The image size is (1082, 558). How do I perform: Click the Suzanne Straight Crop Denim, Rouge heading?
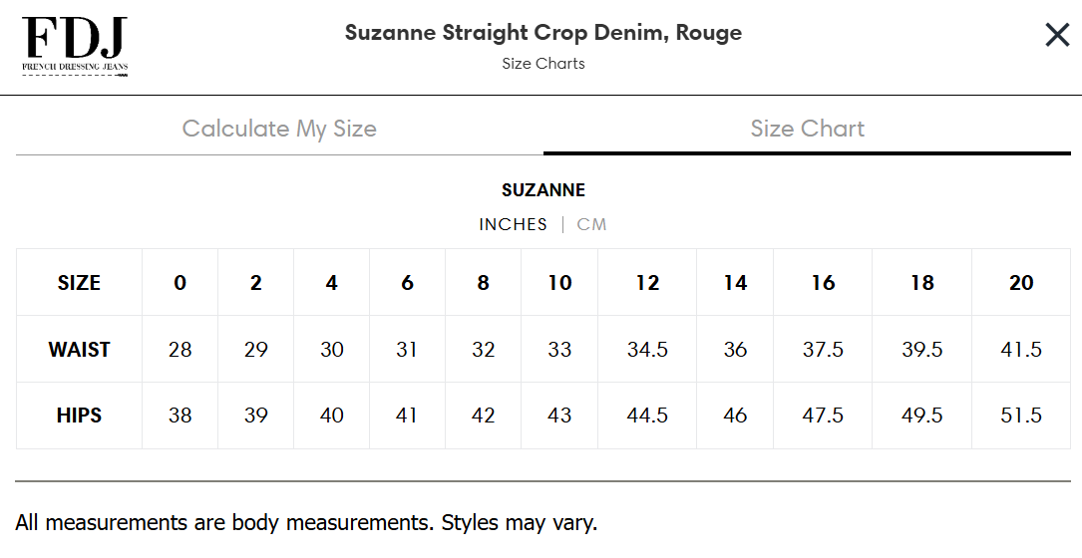pyautogui.click(x=543, y=32)
